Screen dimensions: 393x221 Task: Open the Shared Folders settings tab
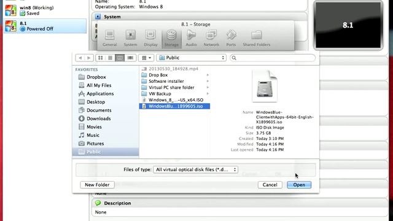pyautogui.click(x=257, y=38)
